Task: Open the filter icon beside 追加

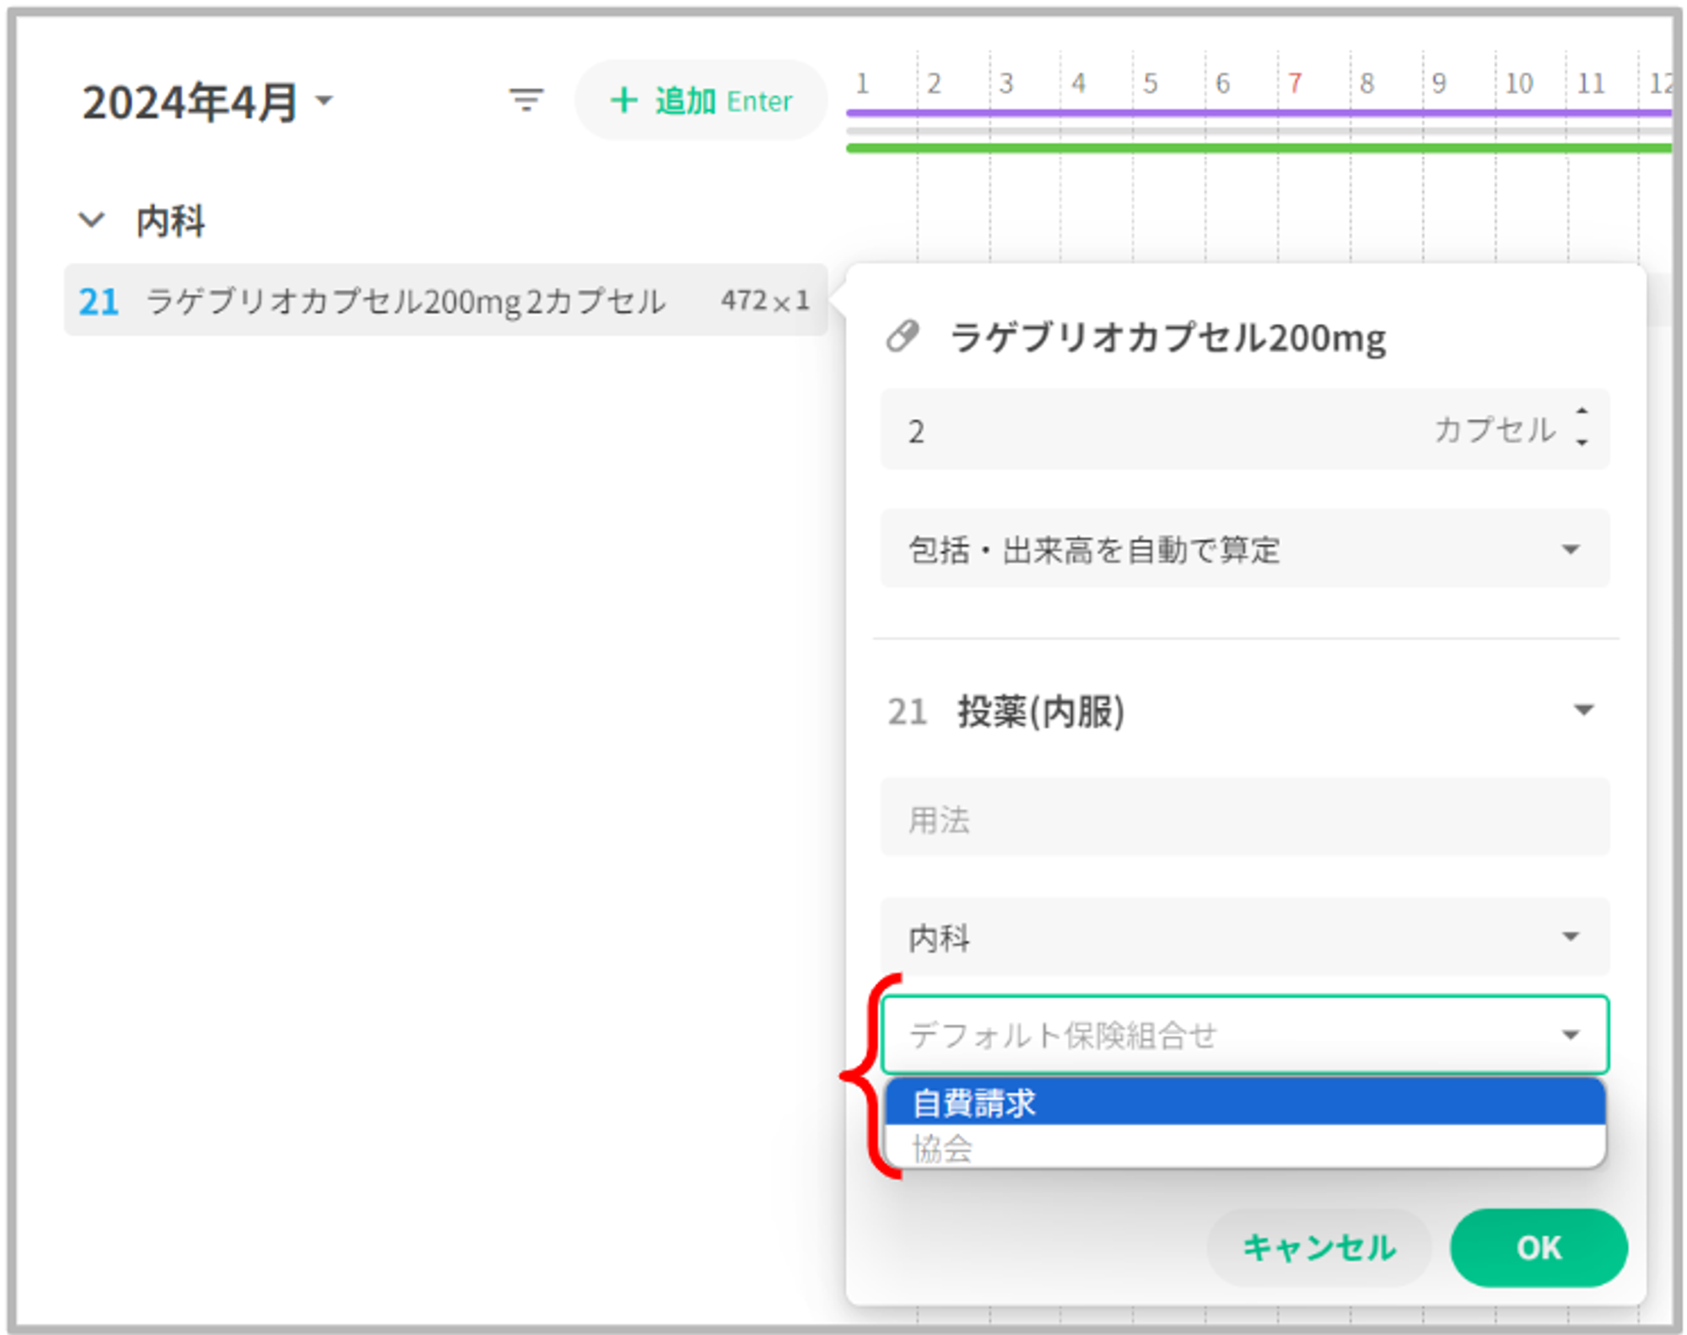Action: tap(526, 100)
